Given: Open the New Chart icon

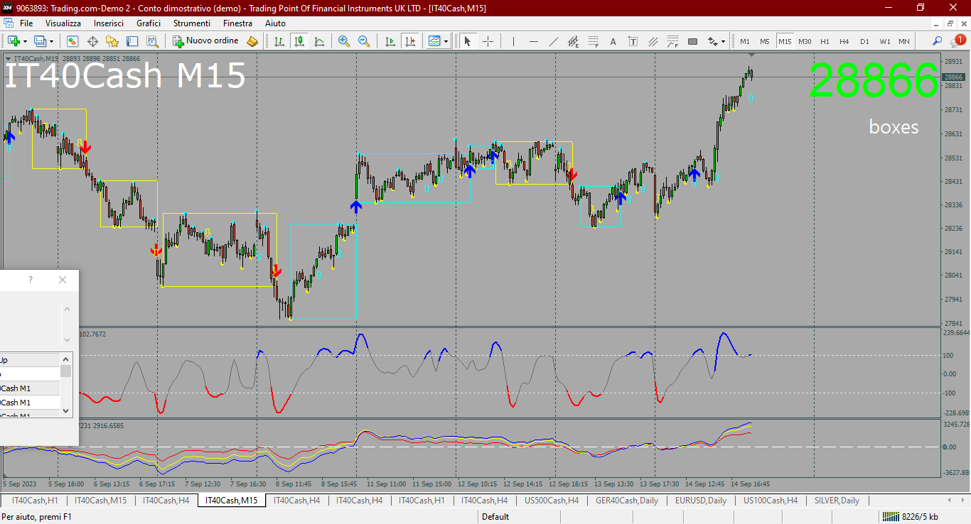Looking at the screenshot, I should point(14,41).
